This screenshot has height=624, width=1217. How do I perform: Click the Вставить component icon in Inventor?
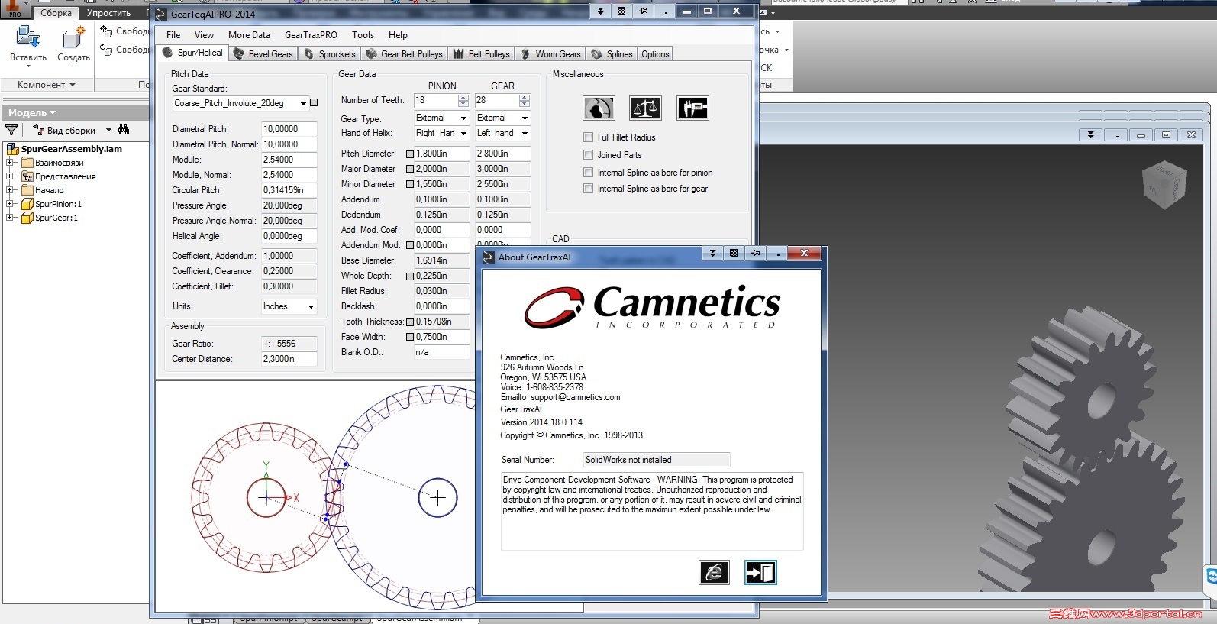[28, 37]
